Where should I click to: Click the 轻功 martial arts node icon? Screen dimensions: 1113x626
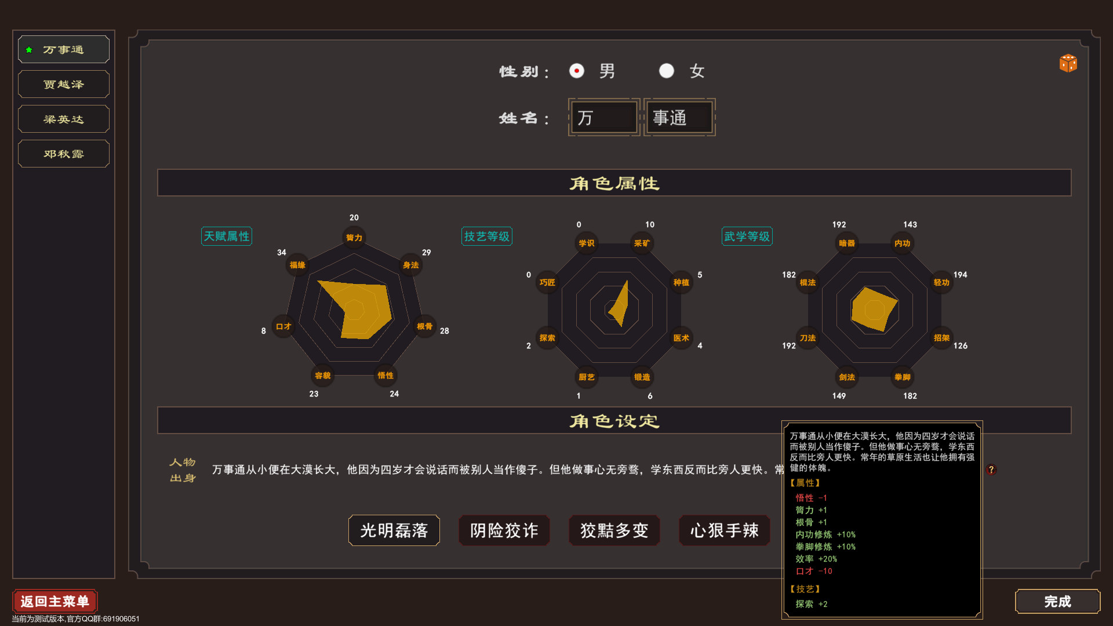941,282
